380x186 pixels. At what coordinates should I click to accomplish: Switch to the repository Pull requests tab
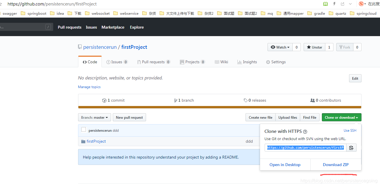coord(154,62)
